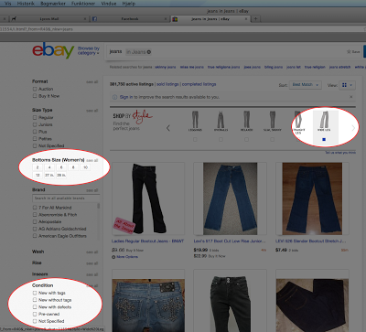Select the Slim, Skinny jeans style icon

[x=273, y=120]
